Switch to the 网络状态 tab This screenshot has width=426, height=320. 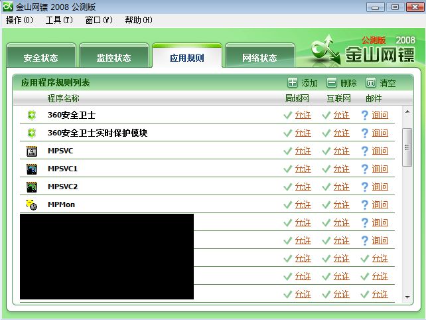tap(260, 56)
